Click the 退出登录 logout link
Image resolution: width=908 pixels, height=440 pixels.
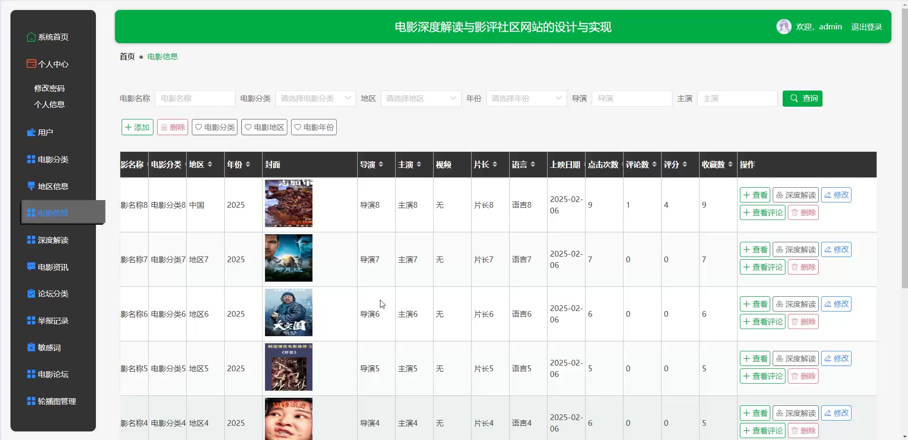tap(866, 27)
